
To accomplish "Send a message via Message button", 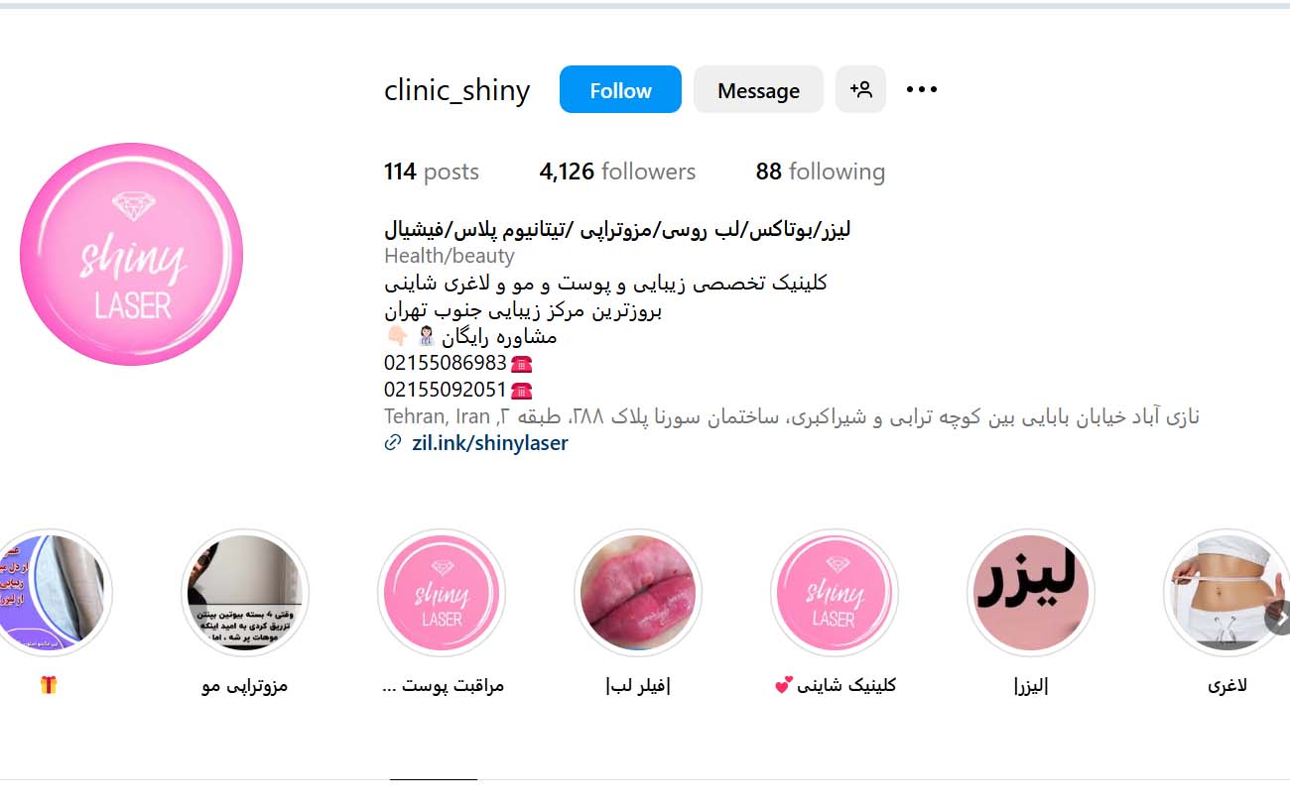I will point(758,89).
